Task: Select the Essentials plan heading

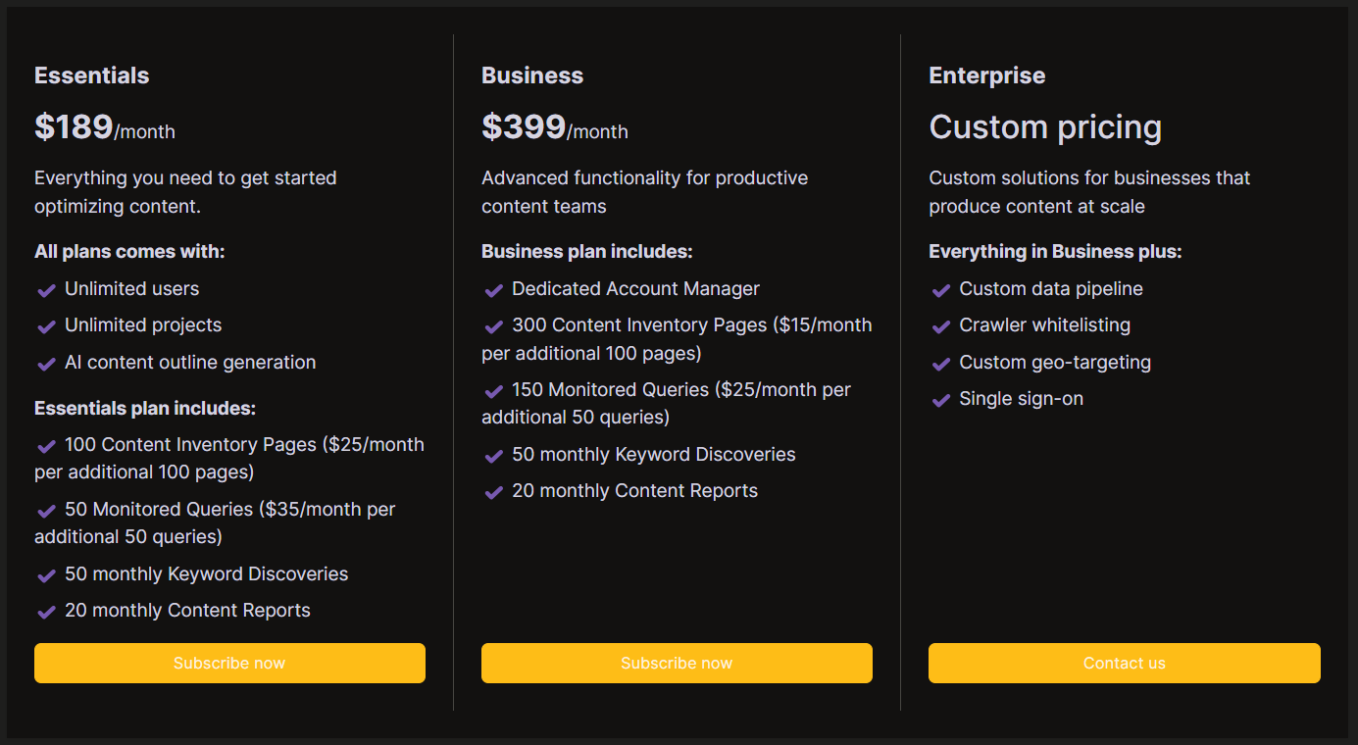Action: (x=92, y=75)
